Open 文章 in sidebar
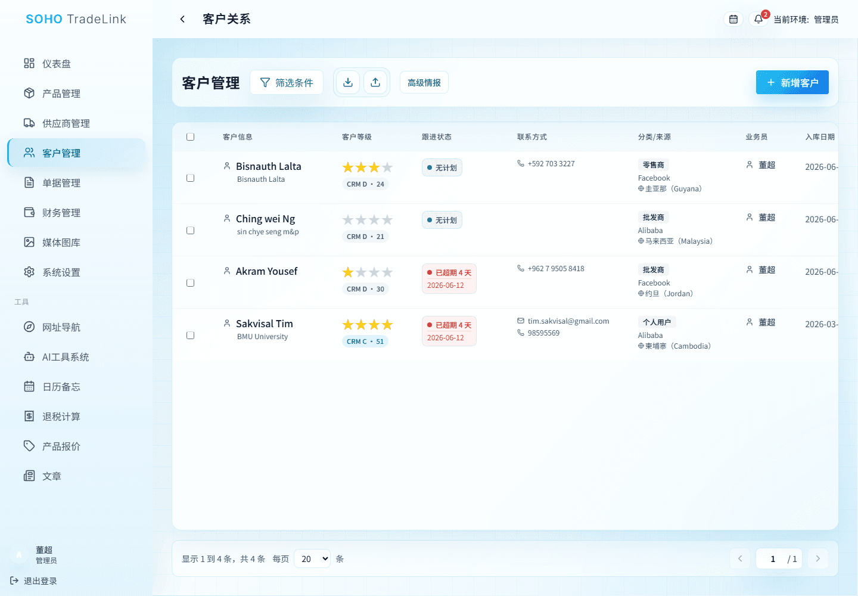Viewport: 858px width, 596px height. click(76, 476)
